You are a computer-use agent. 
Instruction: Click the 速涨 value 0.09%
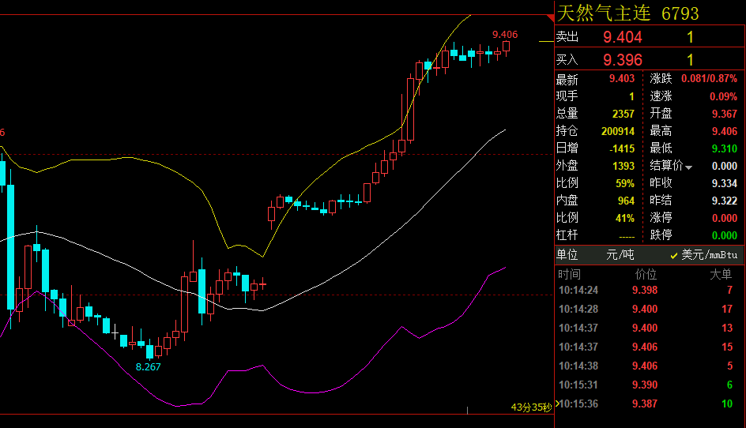(723, 96)
